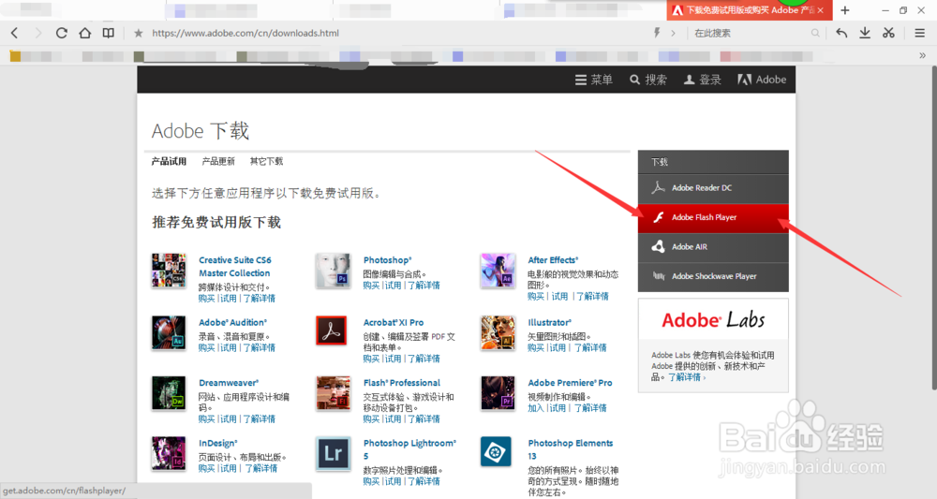This screenshot has height=499, width=937.
Task: Open the Adobe Audition title link
Action: click(232, 322)
